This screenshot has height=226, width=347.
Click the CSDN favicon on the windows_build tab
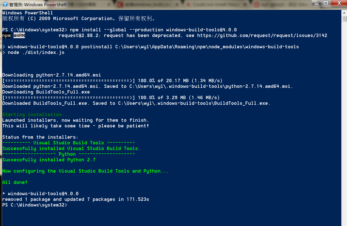coord(120,4)
